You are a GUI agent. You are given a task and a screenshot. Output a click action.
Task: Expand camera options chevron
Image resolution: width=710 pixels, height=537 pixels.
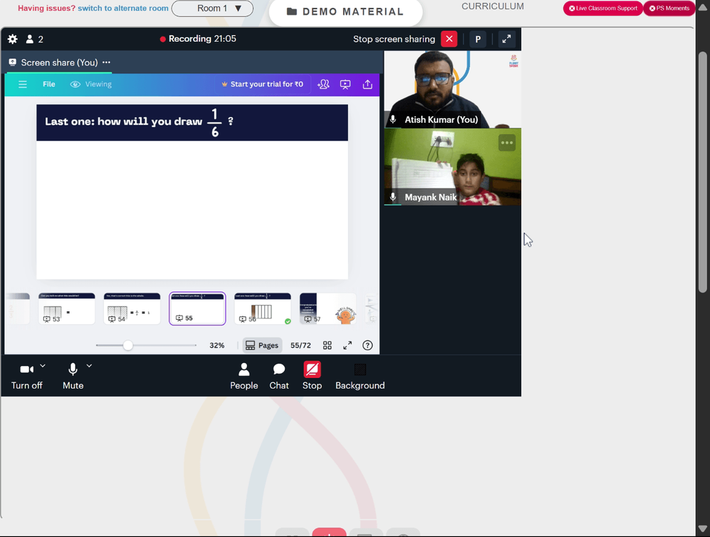point(43,365)
